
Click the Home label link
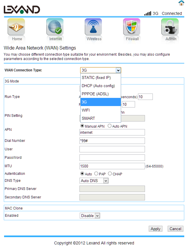[17, 39]
